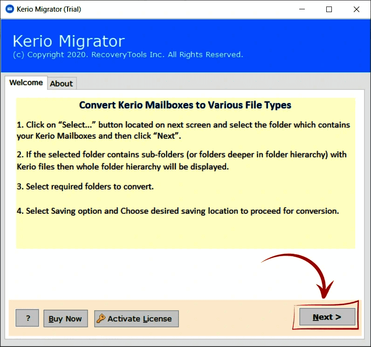Click step 4 Select Saving option text

tap(178, 211)
